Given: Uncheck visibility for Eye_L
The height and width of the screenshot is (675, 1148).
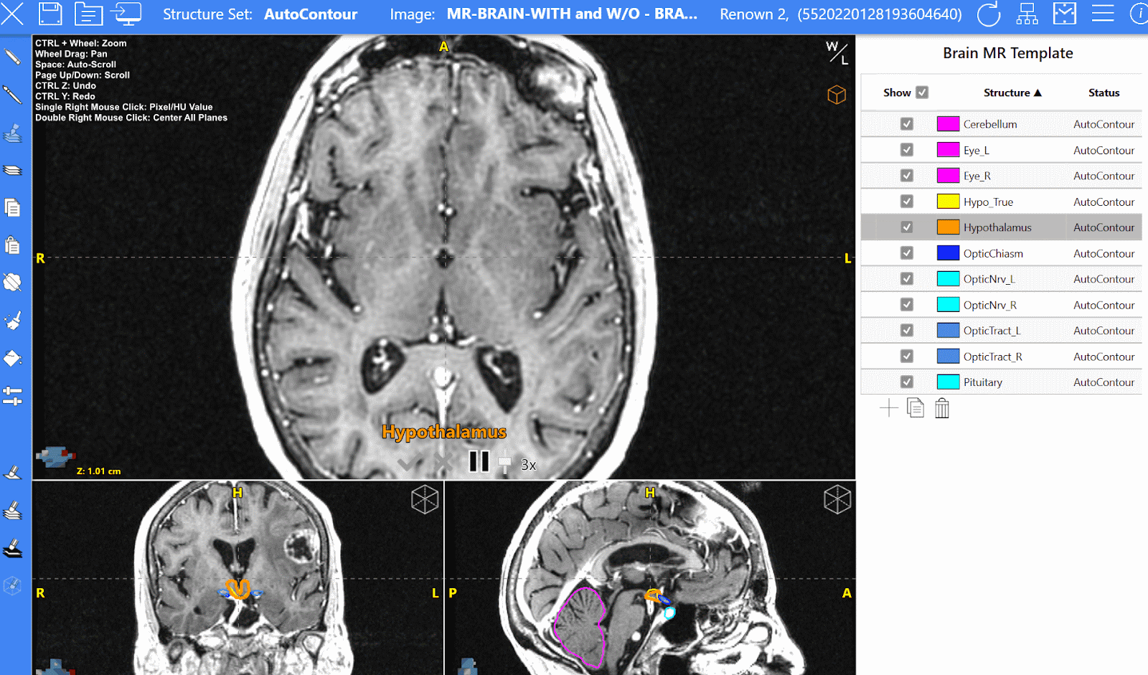Looking at the screenshot, I should point(907,150).
